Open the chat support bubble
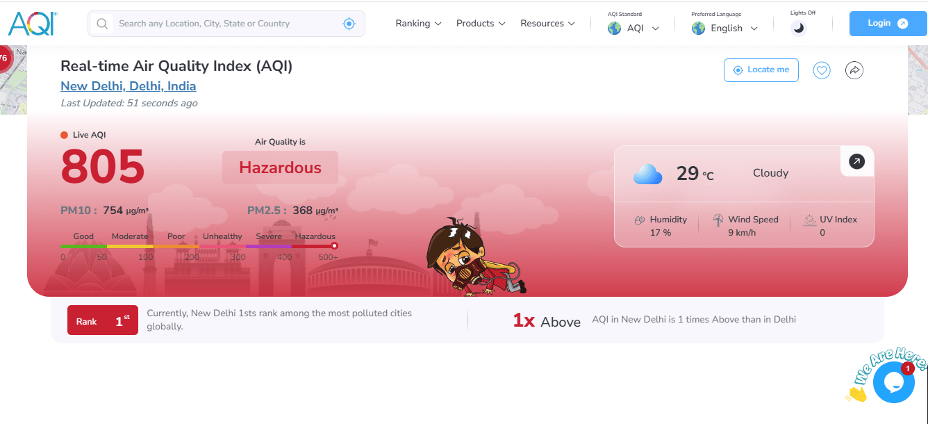The image size is (928, 424). (x=893, y=382)
